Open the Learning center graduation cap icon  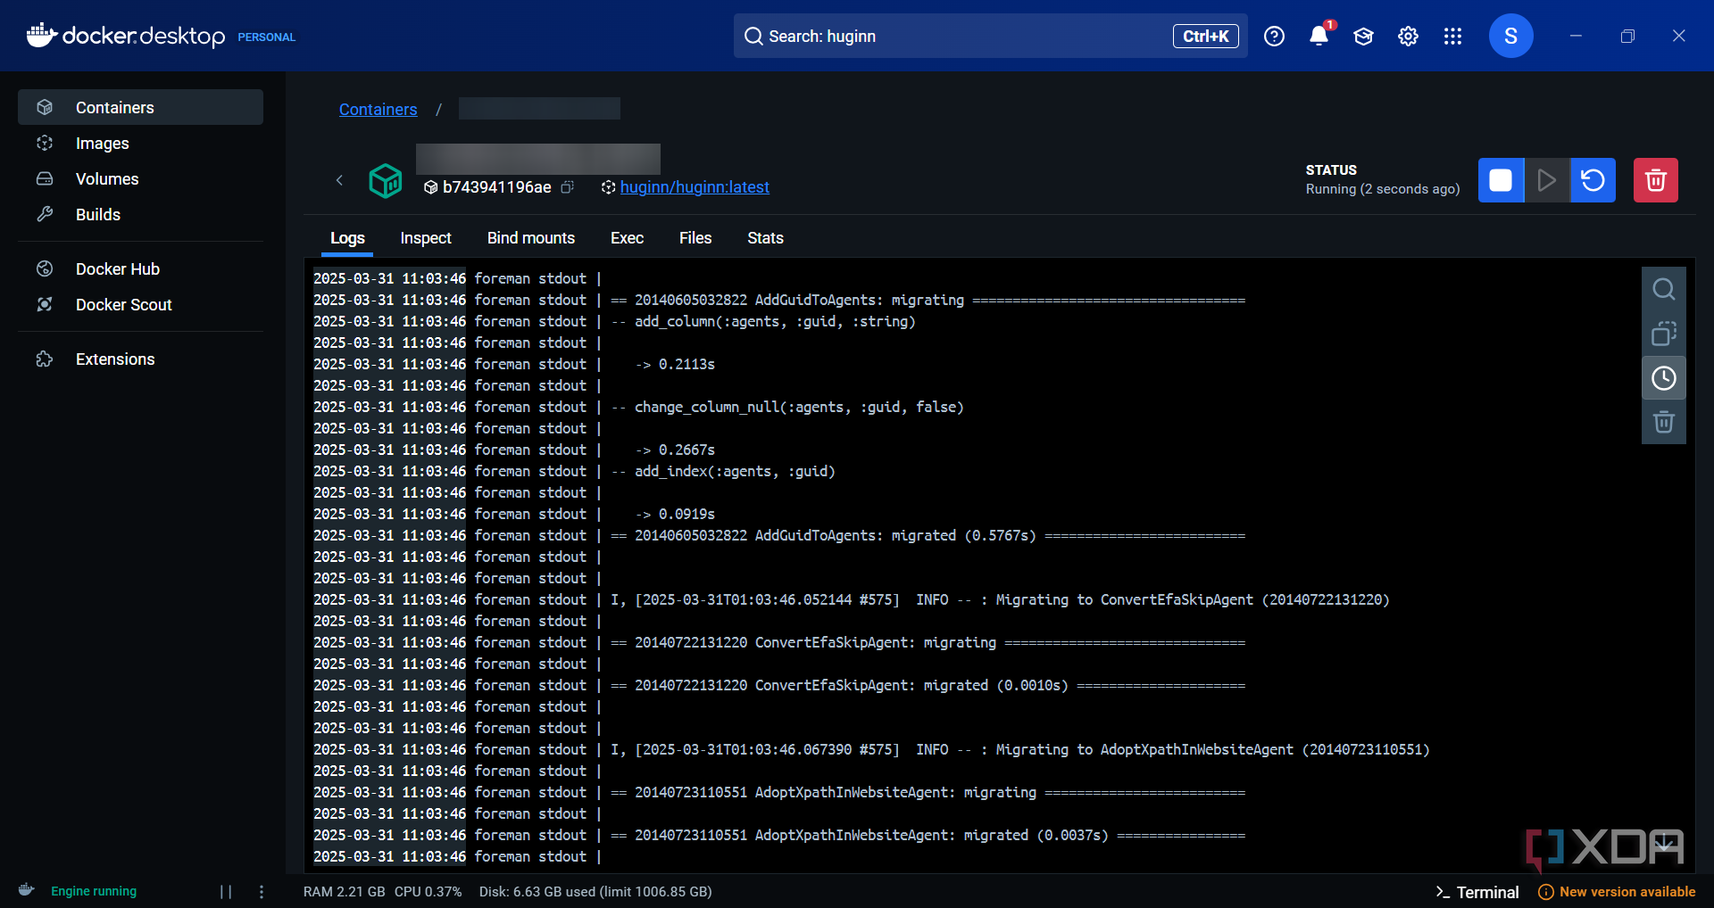pyautogui.click(x=1363, y=36)
